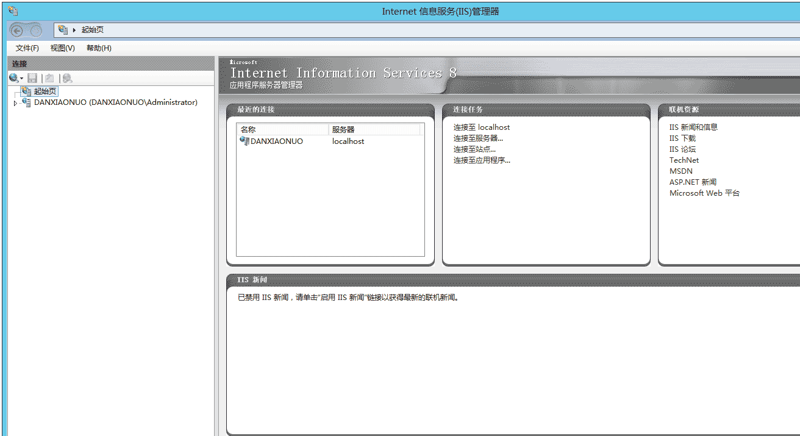
Task: Click the up-level folder toolbar icon
Action: pyautogui.click(x=49, y=78)
